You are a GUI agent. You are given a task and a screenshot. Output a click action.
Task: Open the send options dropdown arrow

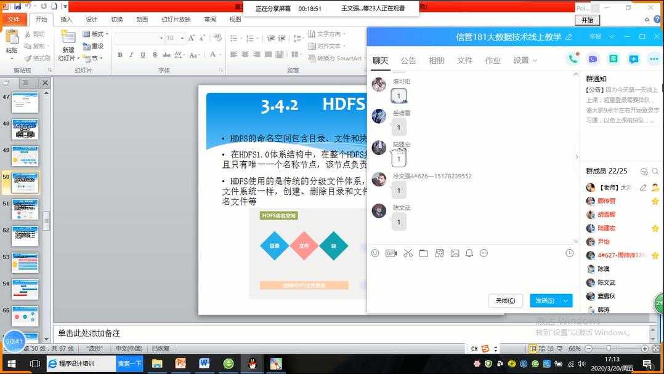[x=566, y=300]
